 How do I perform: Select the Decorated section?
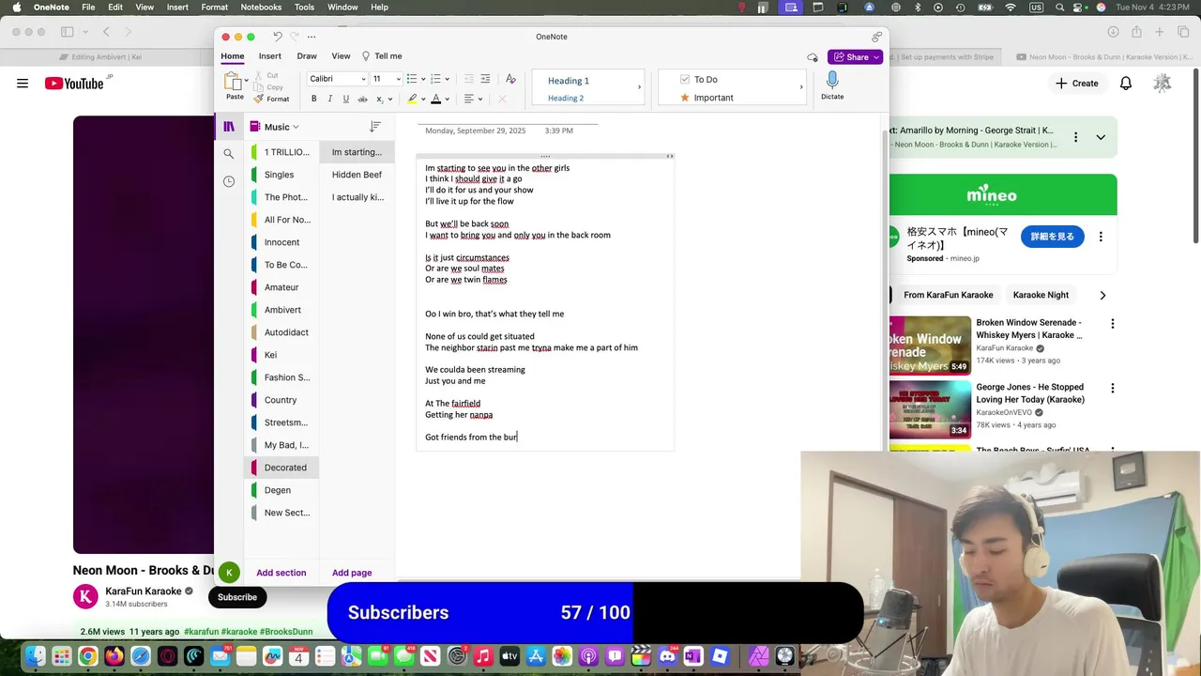282,468
